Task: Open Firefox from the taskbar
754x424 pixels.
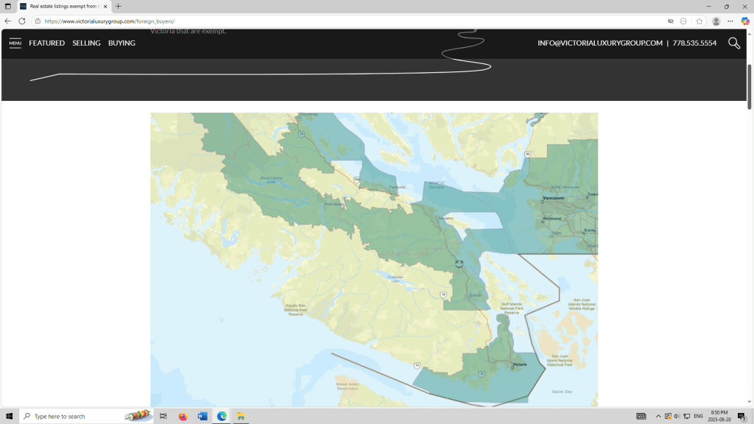Action: [x=183, y=416]
